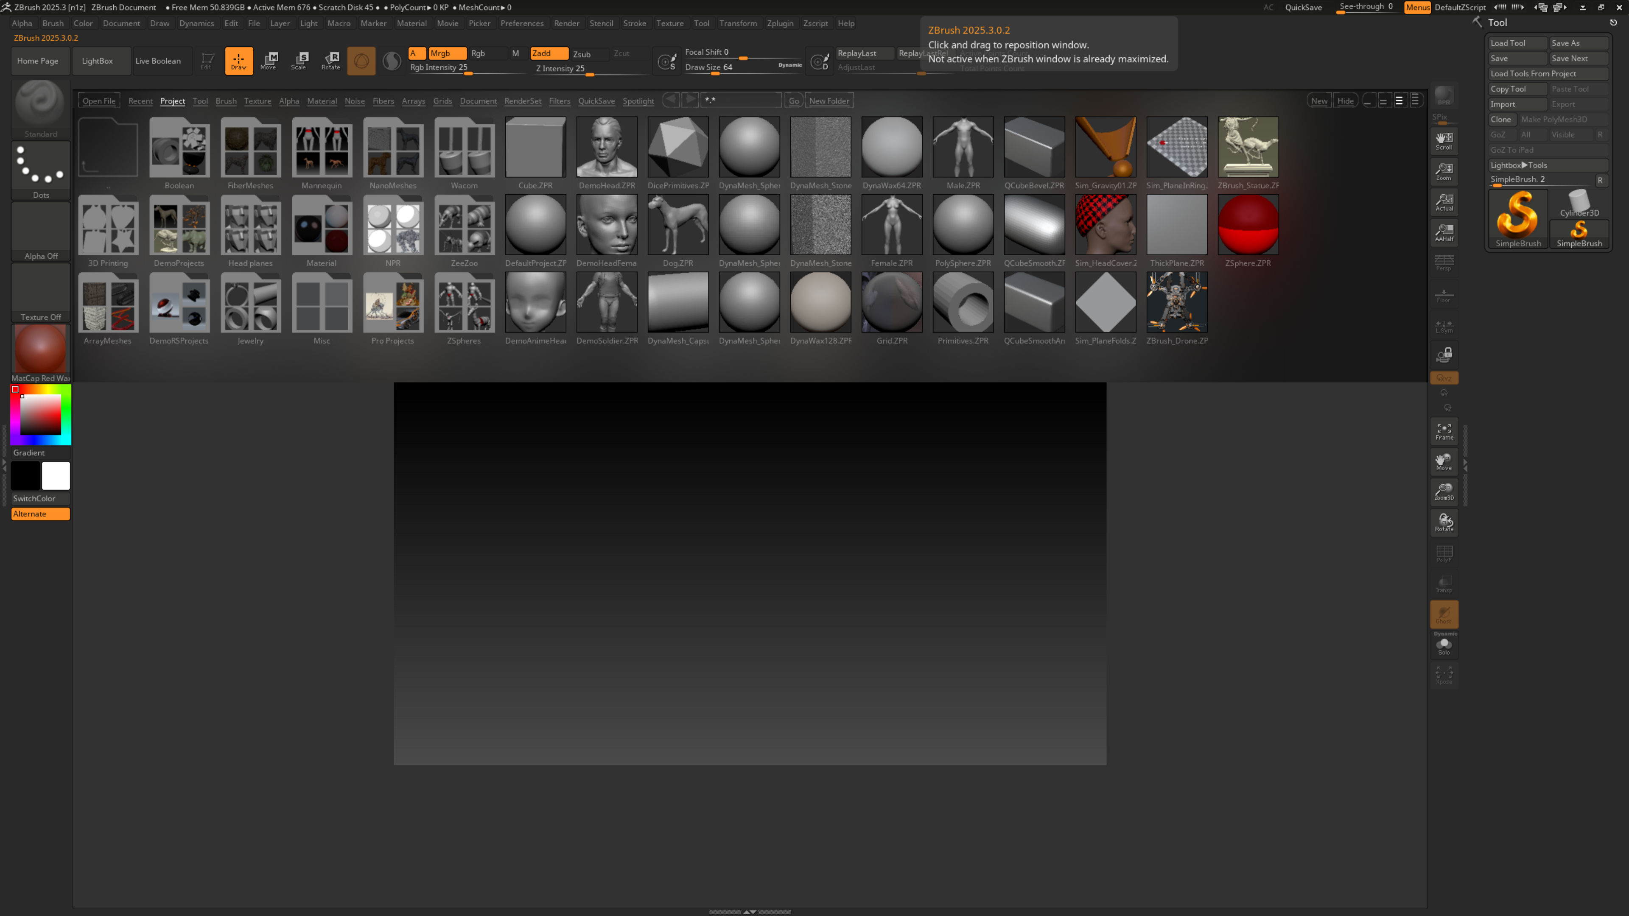The width and height of the screenshot is (1629, 916).
Task: Click the Scroll document icon on the right shelf
Action: (x=1444, y=140)
